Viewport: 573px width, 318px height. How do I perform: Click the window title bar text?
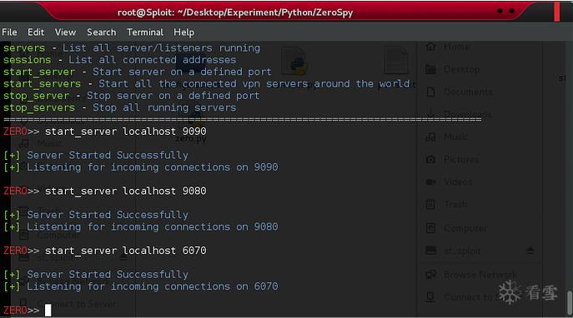[x=235, y=12]
